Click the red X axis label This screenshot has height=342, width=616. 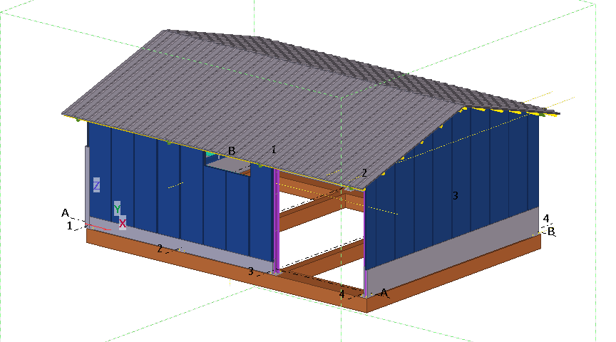[x=123, y=223]
